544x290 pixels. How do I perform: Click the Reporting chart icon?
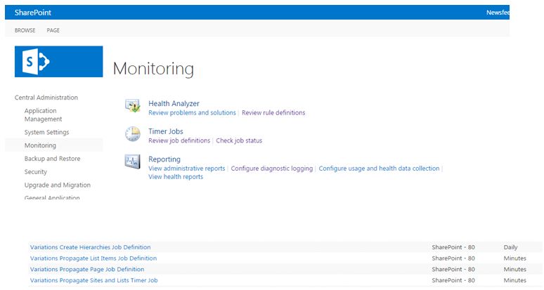133,162
